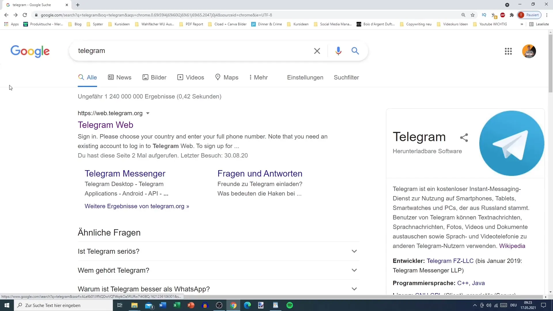
Task: Open the 'Telegram Web' search result link
Action: [105, 125]
